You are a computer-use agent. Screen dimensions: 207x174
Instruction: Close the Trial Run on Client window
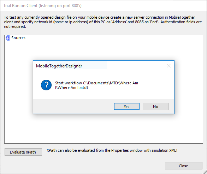point(183,166)
